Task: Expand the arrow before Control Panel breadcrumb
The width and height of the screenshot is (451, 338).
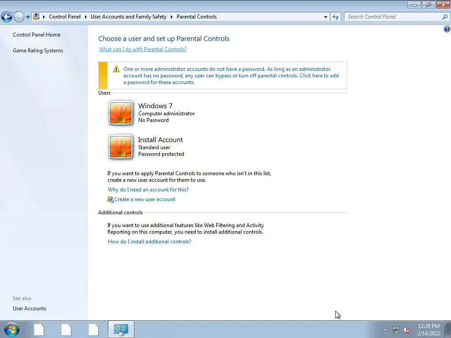Action: point(44,17)
